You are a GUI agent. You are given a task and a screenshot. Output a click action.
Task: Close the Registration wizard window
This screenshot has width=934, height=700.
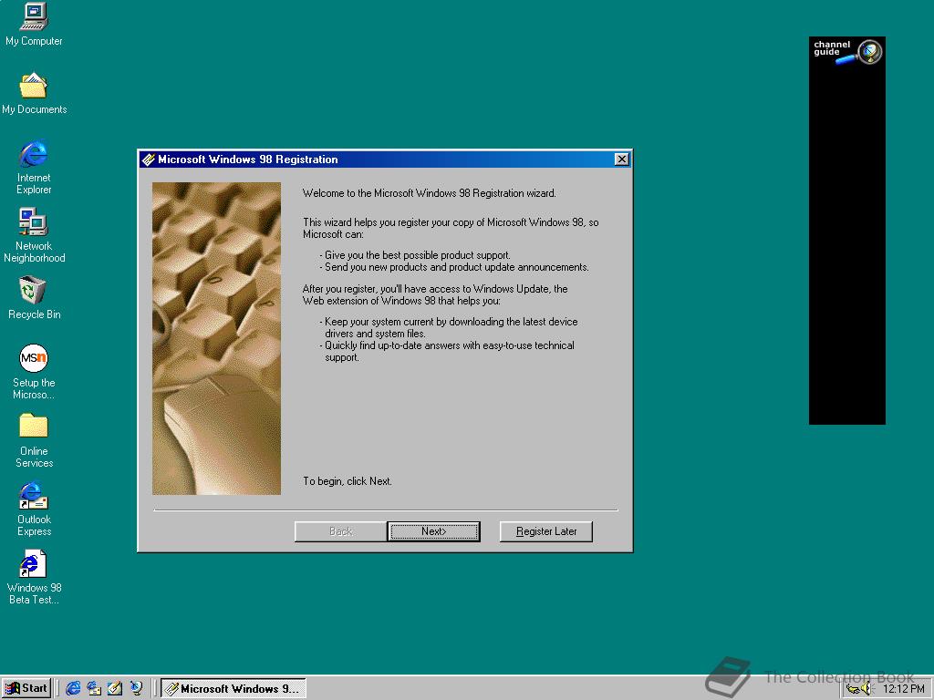pos(621,159)
